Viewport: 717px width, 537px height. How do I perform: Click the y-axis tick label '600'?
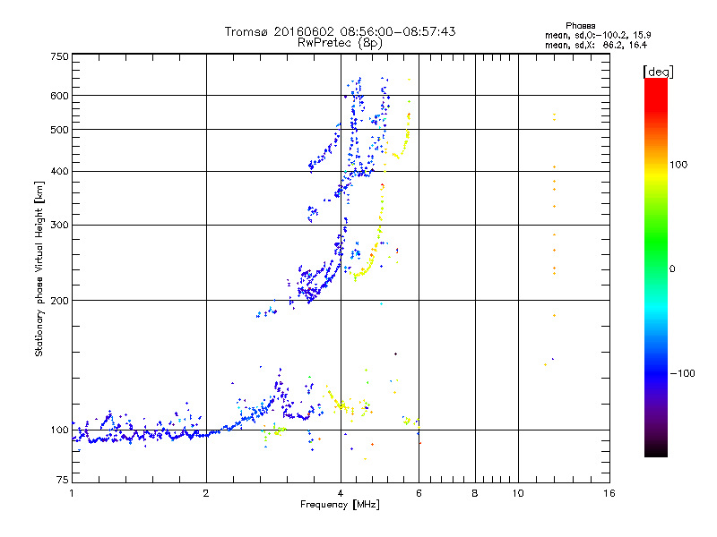point(60,96)
